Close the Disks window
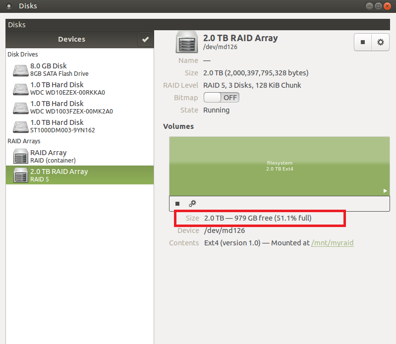396x344 pixels. pyautogui.click(x=387, y=6)
